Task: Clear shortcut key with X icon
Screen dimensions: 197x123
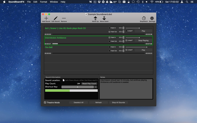Action: pyautogui.click(x=96, y=87)
